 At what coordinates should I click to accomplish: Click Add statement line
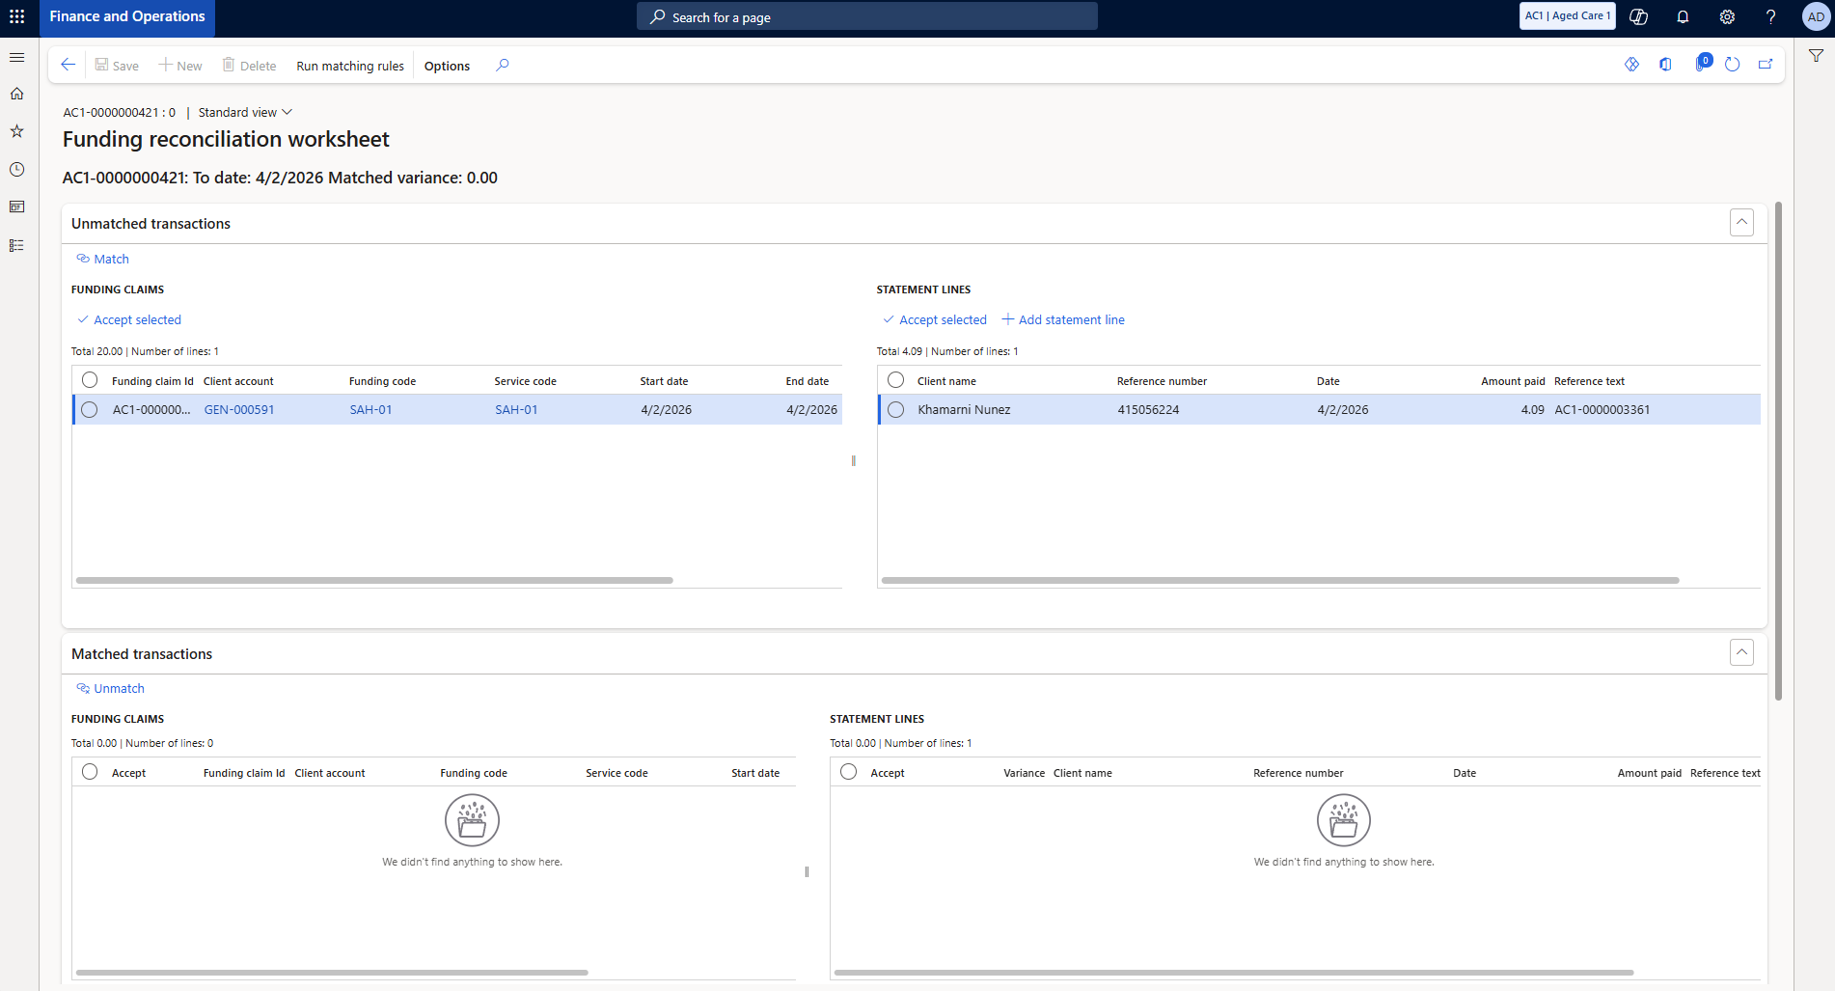pos(1063,319)
